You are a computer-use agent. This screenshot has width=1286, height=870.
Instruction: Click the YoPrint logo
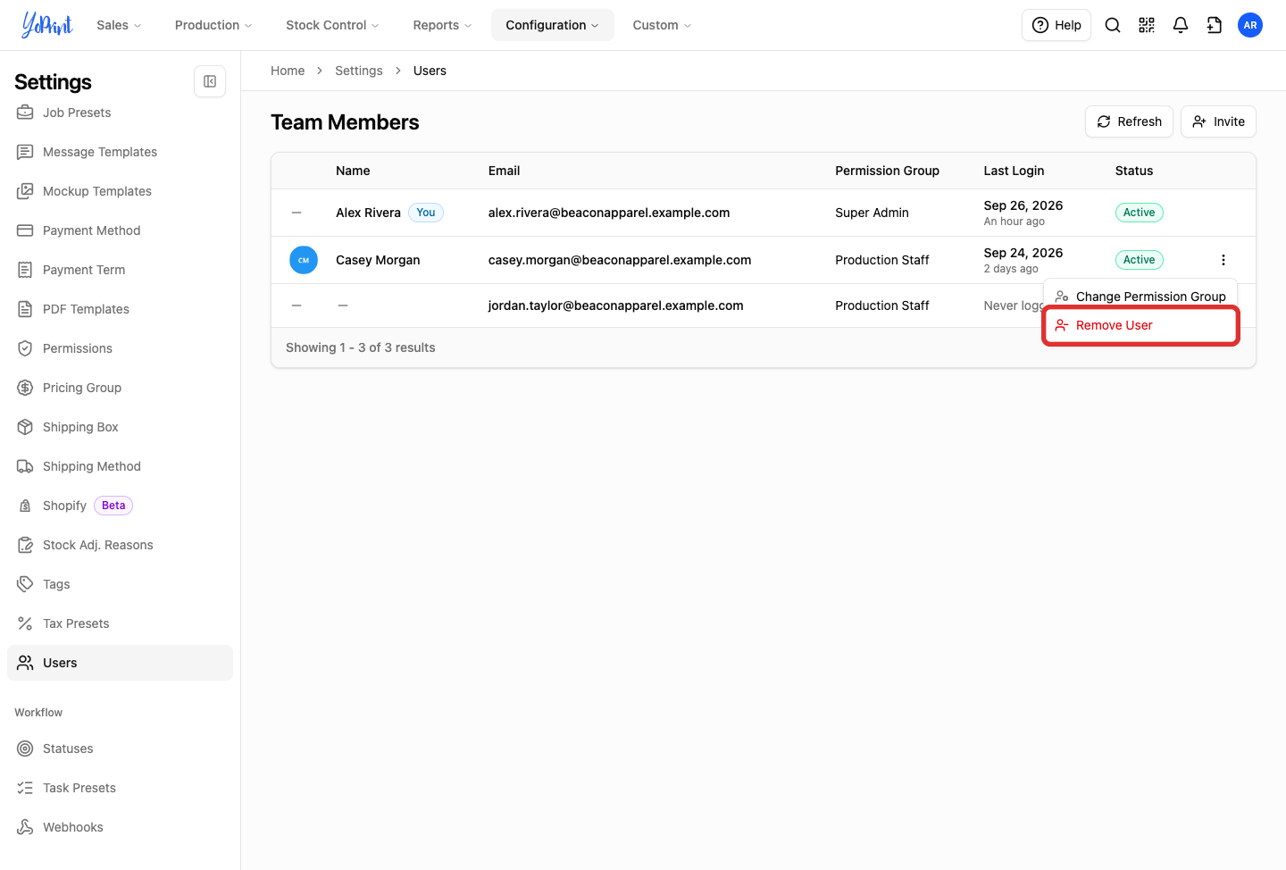click(47, 25)
